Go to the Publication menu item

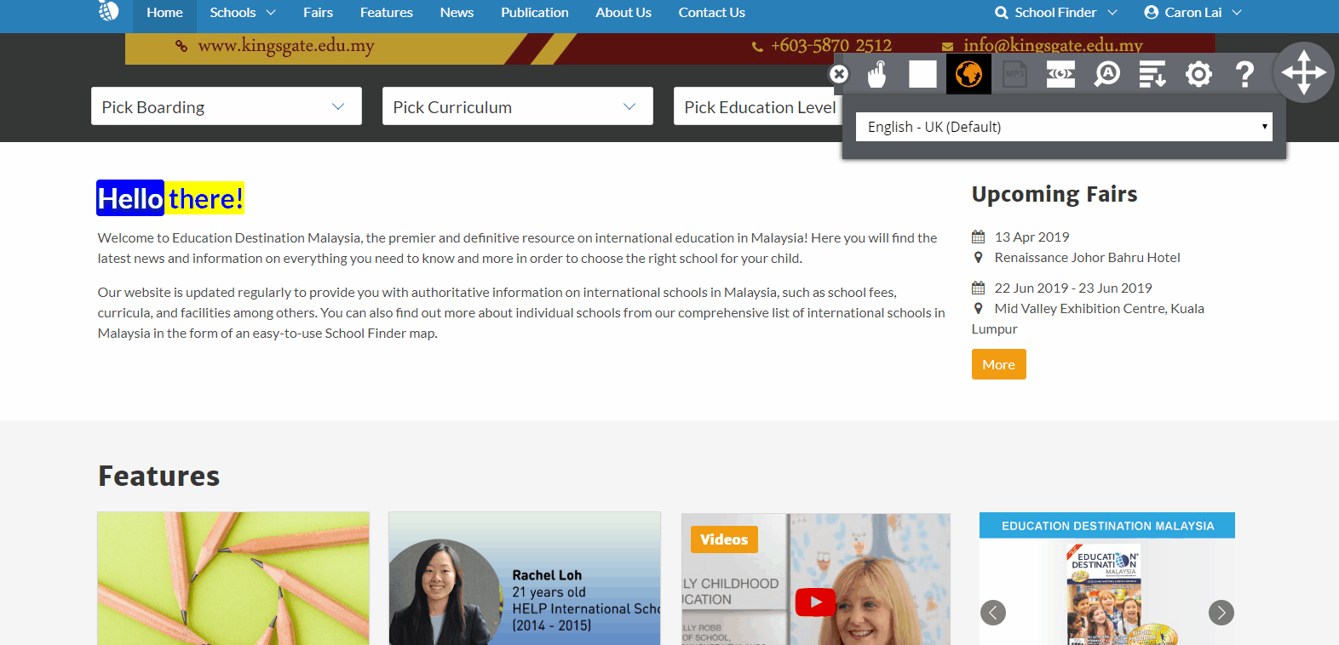click(x=534, y=13)
